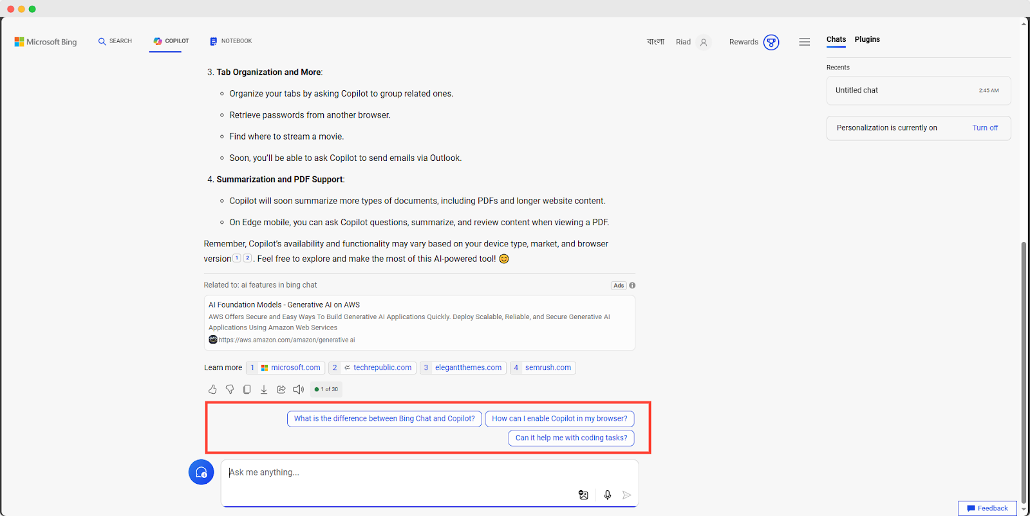Open elegantthemes.com learn more source
Viewport: 1030px width, 516px height.
pos(463,368)
